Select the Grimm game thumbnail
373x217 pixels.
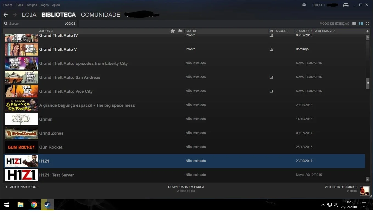coord(22,119)
